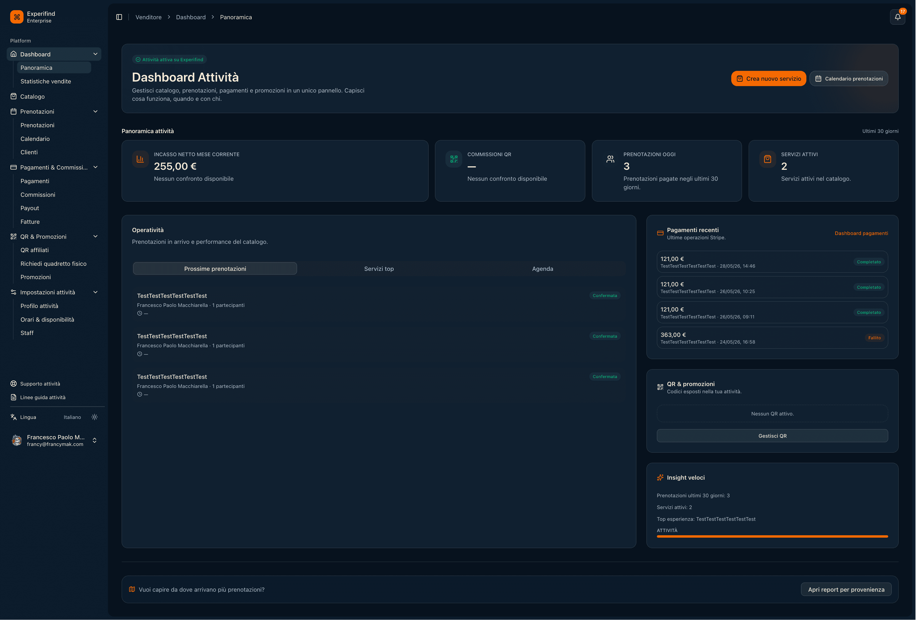This screenshot has height=620, width=916.
Task: Open the payment dated 26/05/26, 10:25
Action: click(772, 287)
